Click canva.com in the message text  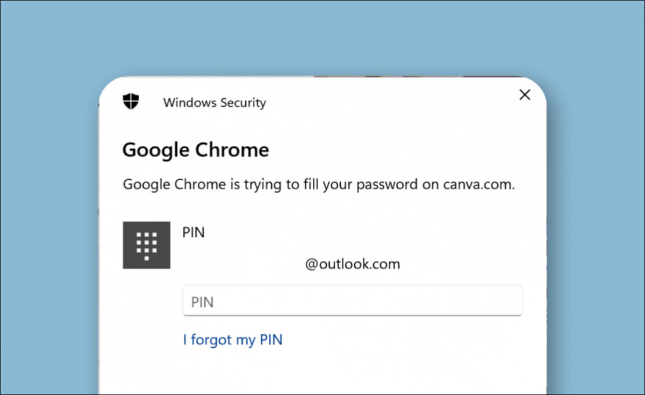click(x=478, y=185)
